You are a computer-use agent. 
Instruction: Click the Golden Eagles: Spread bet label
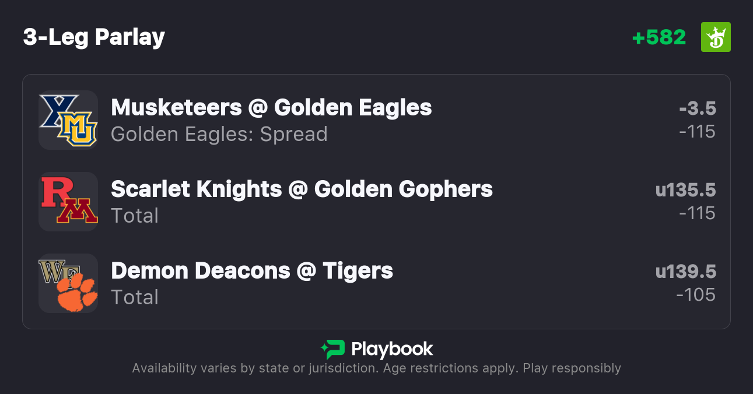point(219,134)
